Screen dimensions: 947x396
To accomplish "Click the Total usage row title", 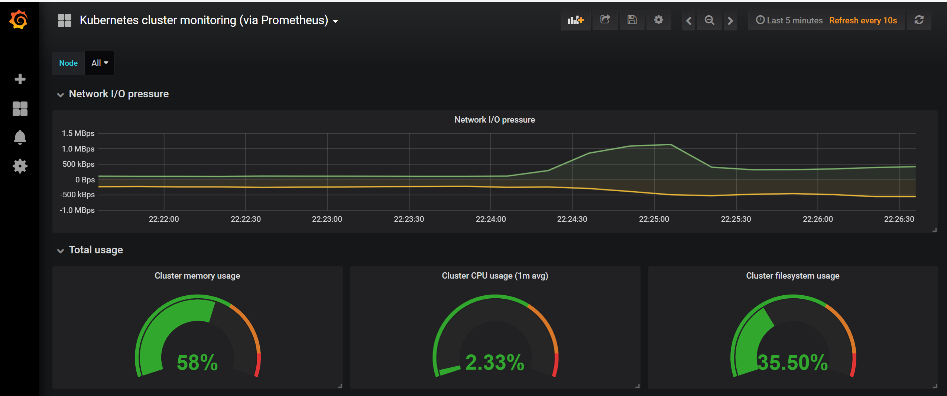I will pos(96,250).
